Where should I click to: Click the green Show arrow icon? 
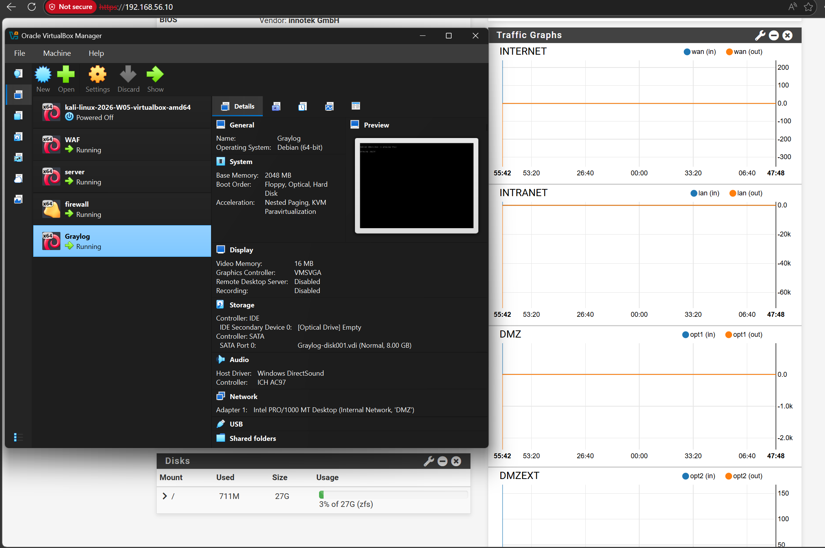coord(155,75)
